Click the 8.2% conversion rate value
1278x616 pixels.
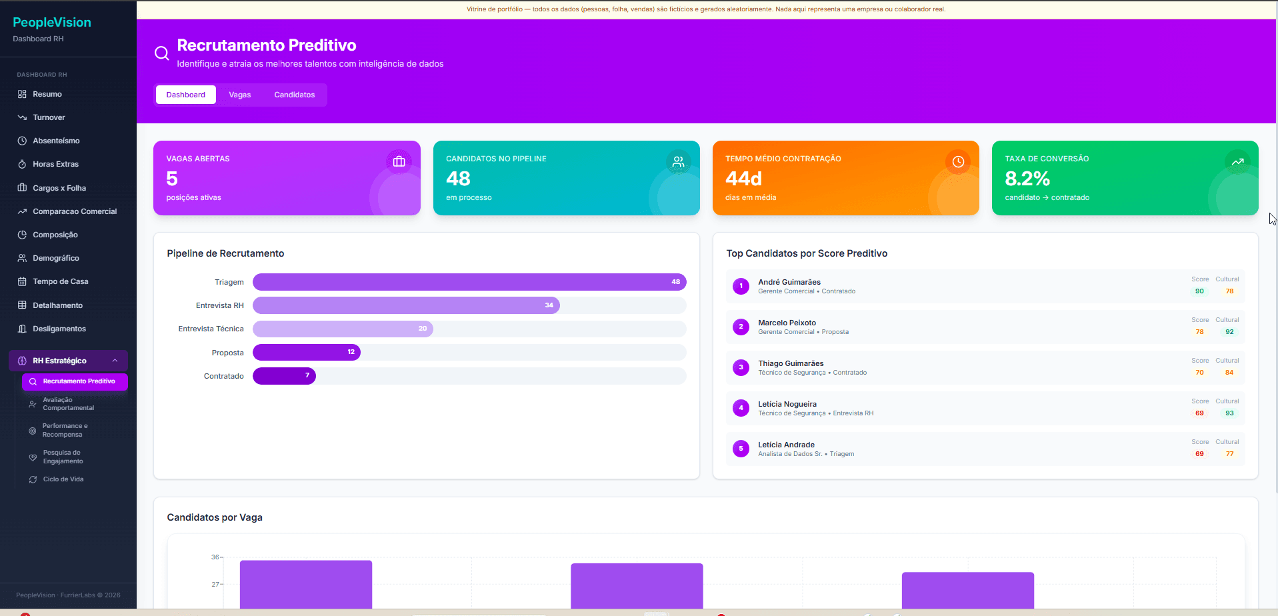click(1027, 179)
